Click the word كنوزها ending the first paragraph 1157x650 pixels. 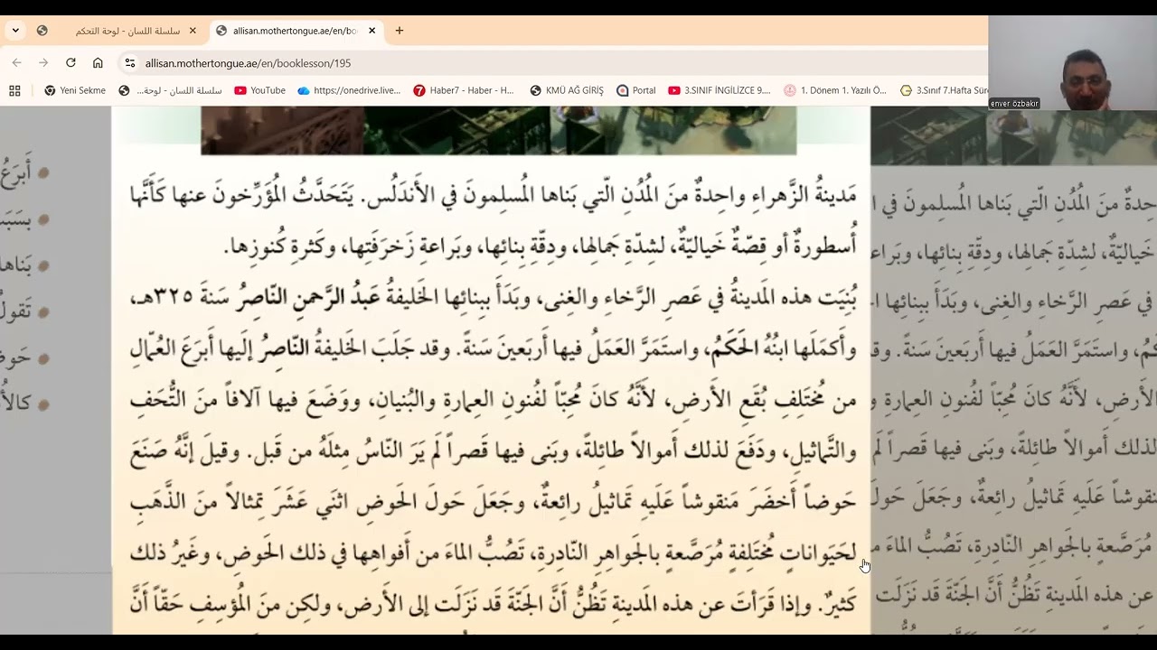257,246
